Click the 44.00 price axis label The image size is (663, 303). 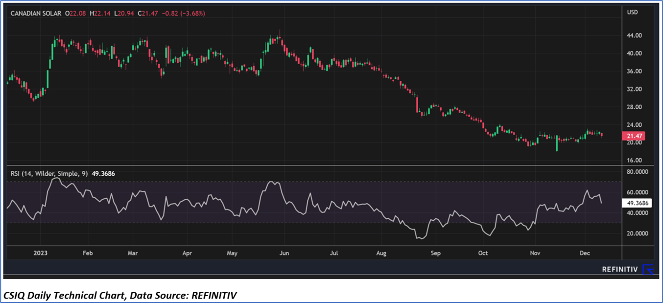635,36
